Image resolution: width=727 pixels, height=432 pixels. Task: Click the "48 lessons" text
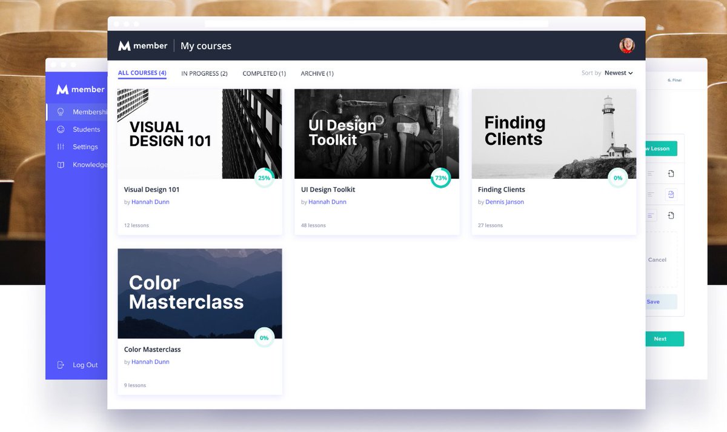313,225
